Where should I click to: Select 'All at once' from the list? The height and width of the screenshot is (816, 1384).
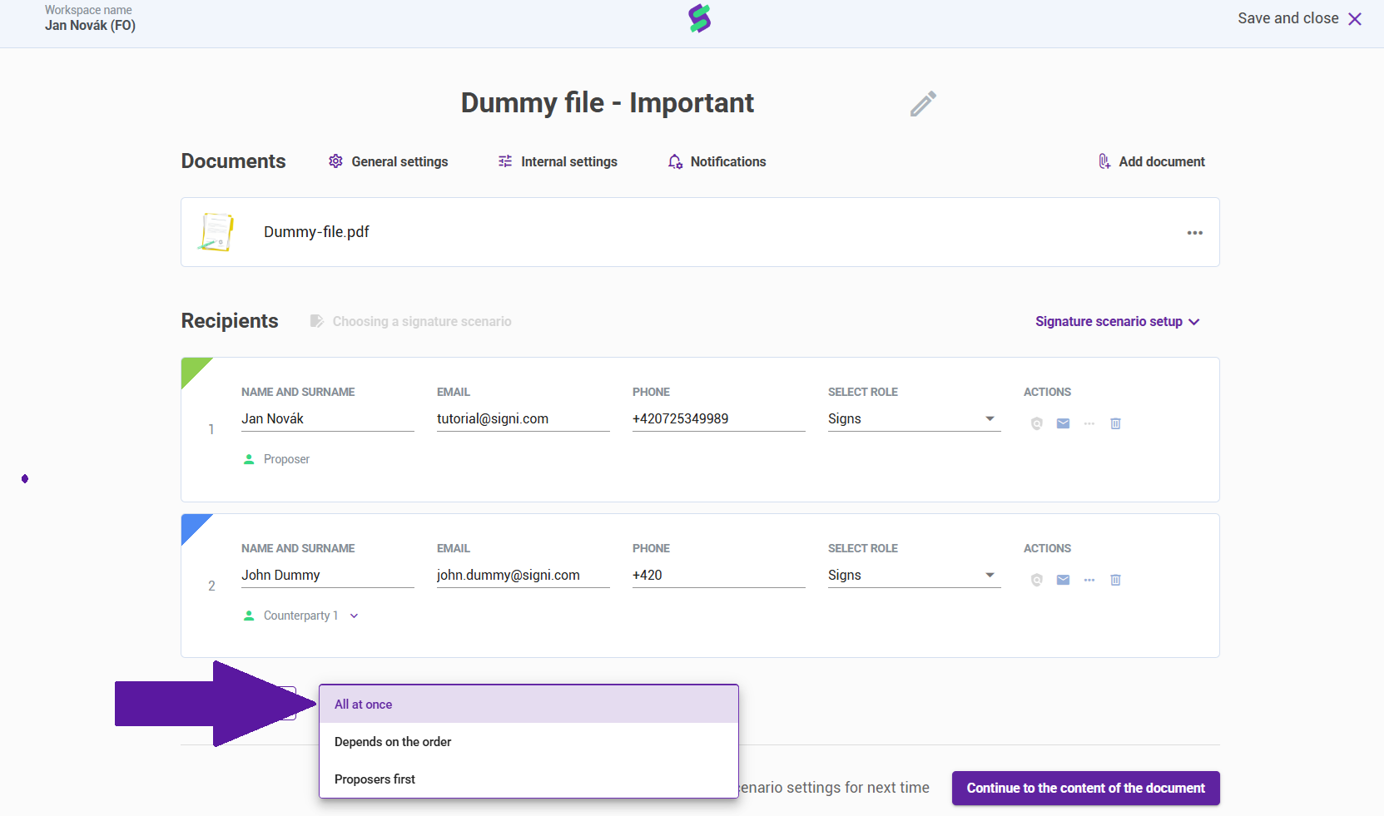528,705
